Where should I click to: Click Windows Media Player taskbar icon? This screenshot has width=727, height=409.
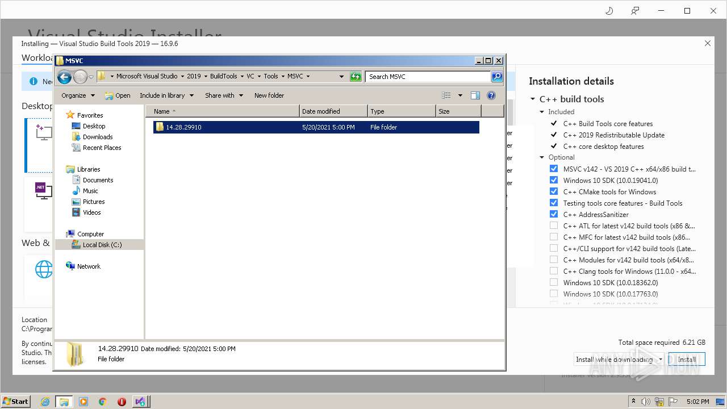tap(83, 402)
